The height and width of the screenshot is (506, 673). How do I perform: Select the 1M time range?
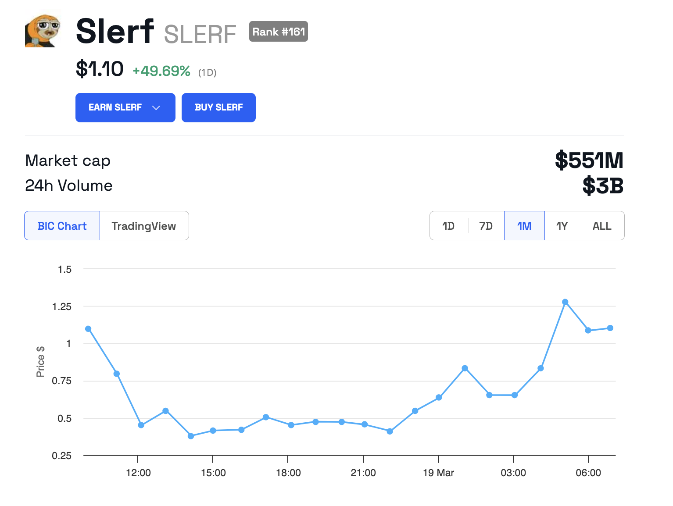524,226
